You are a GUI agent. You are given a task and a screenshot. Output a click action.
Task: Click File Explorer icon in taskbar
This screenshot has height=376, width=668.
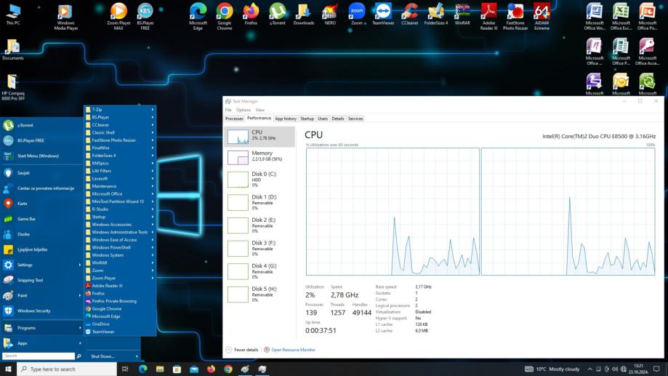point(160,369)
